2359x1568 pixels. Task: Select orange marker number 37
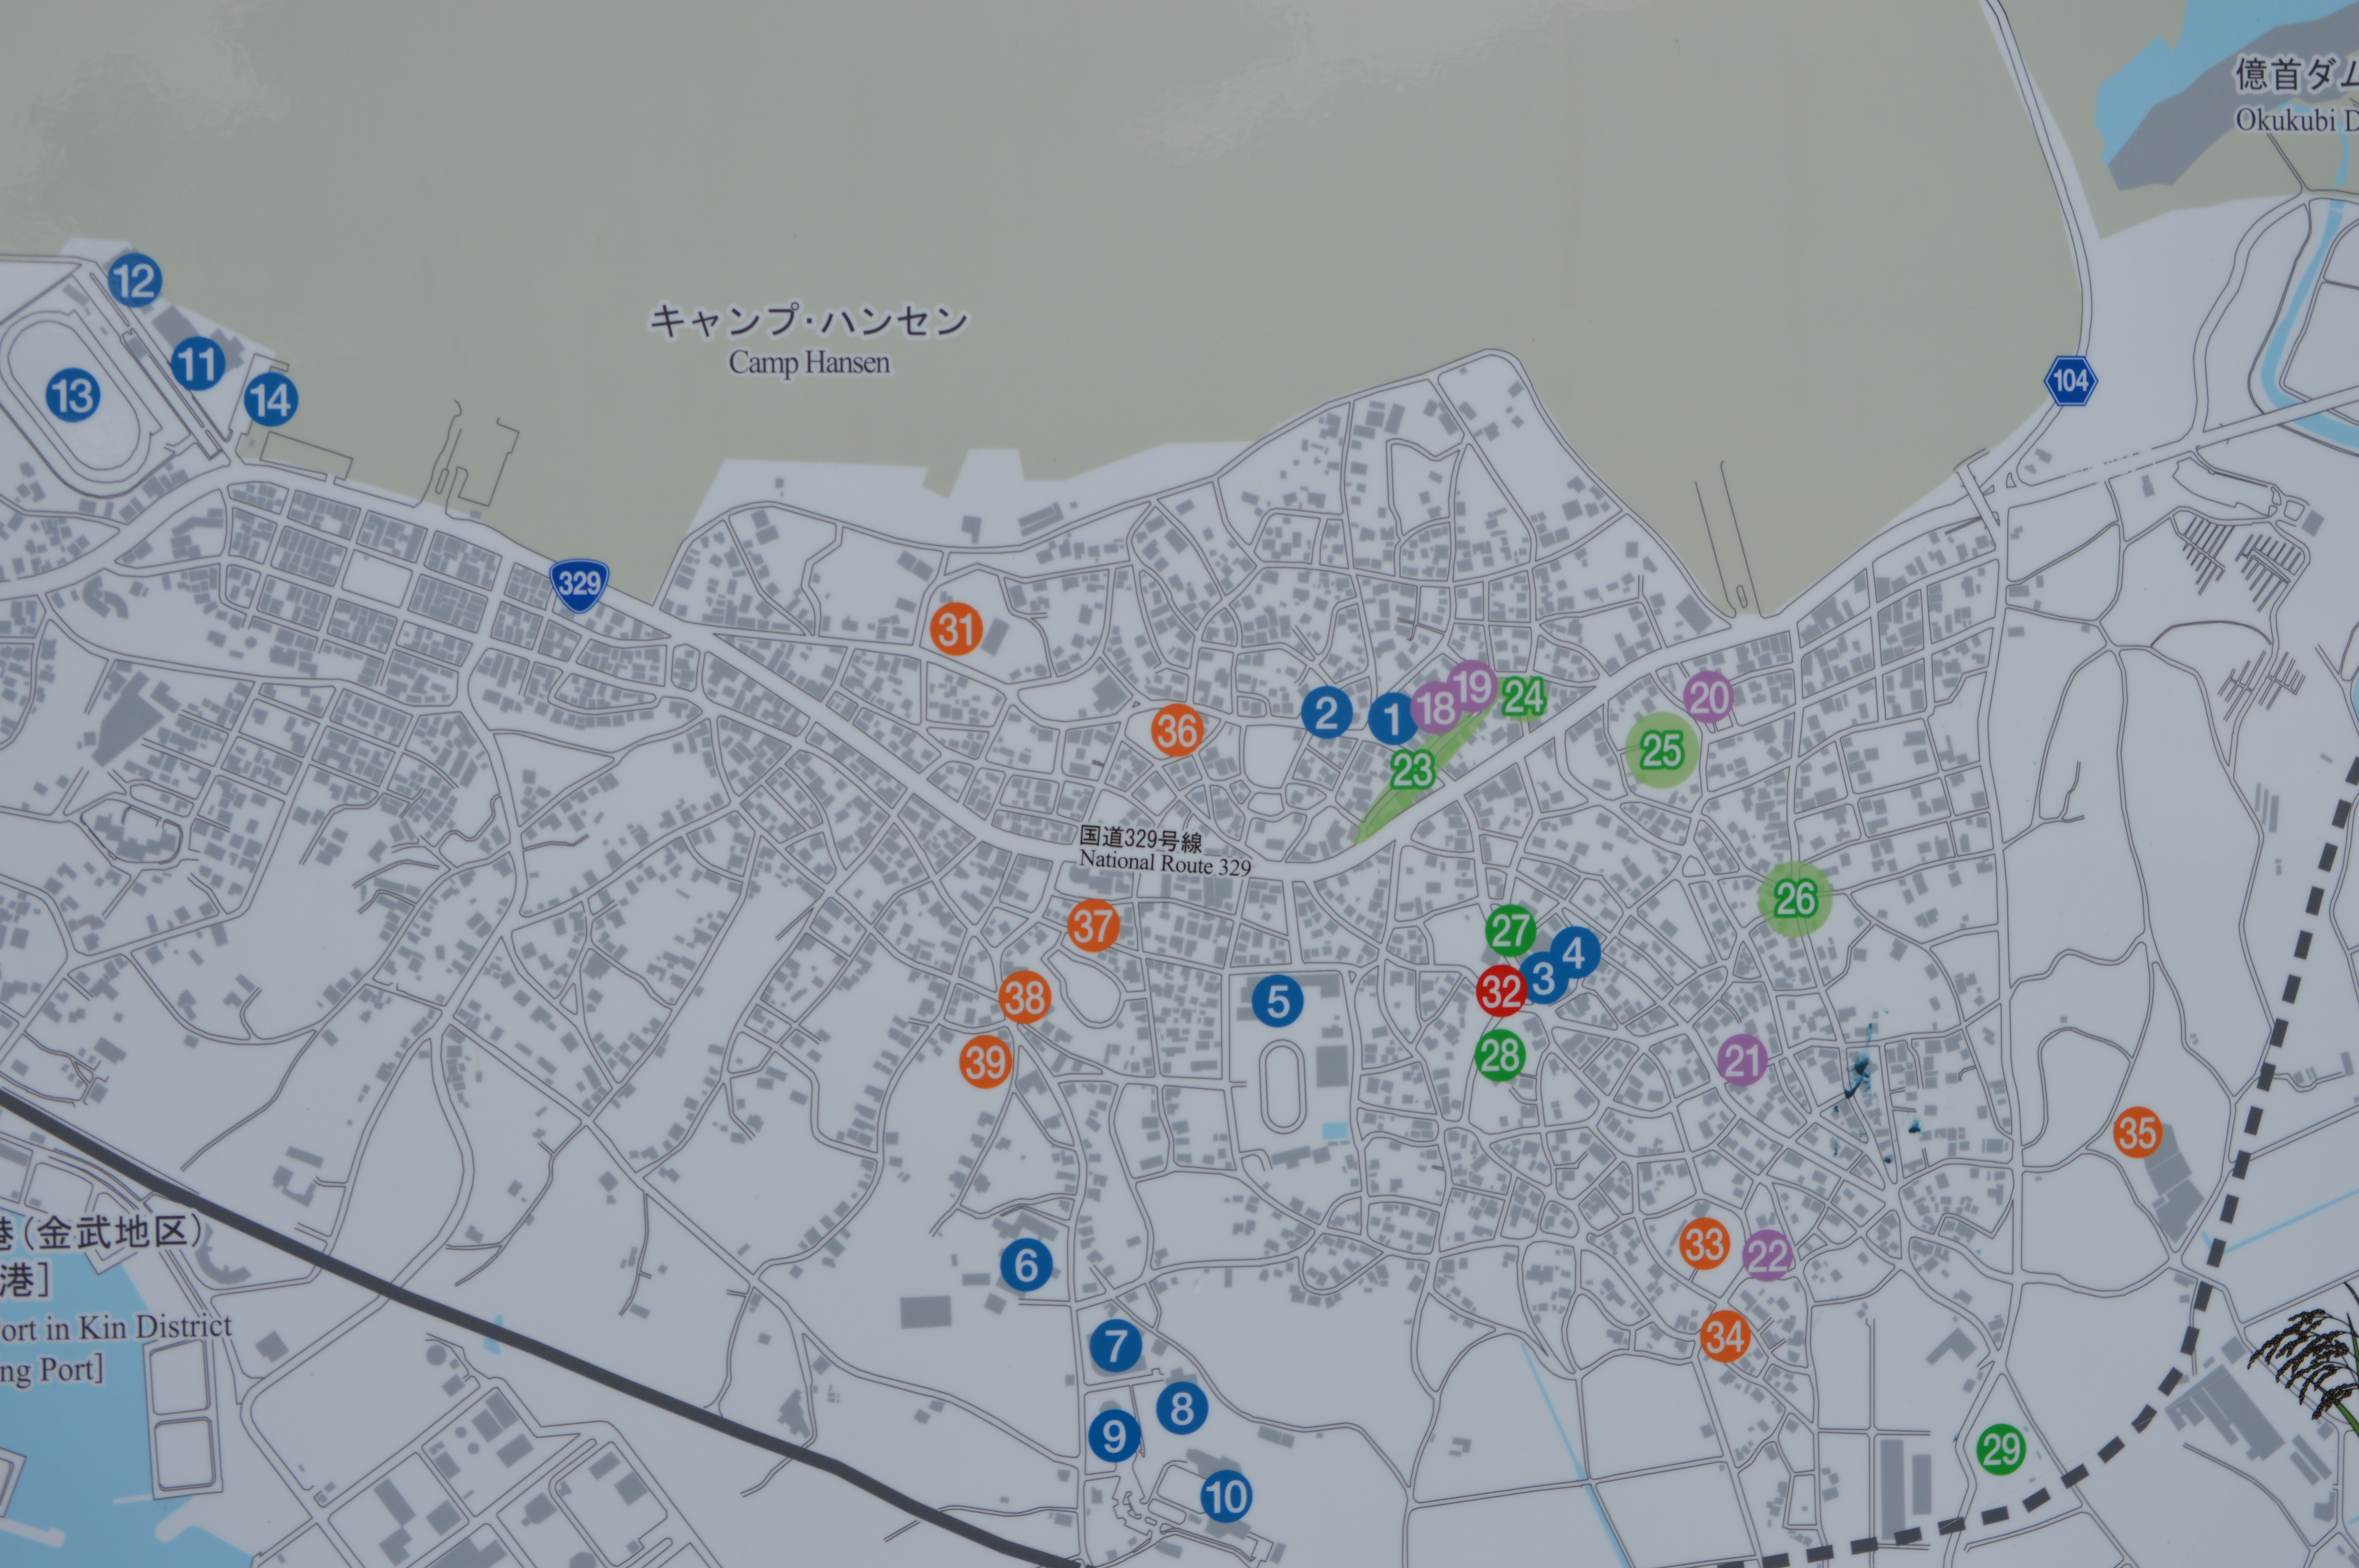1093,925
